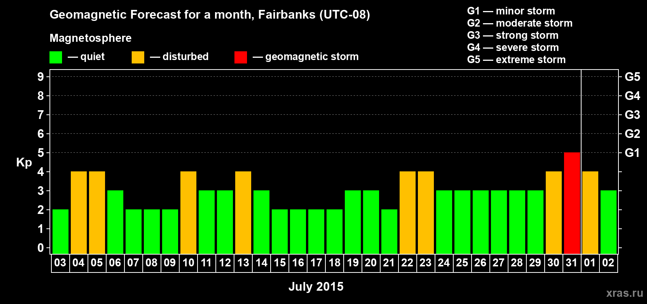Click the 'G4 — severe storm' legend line
The height and width of the screenshot is (304, 647).
[x=513, y=47]
